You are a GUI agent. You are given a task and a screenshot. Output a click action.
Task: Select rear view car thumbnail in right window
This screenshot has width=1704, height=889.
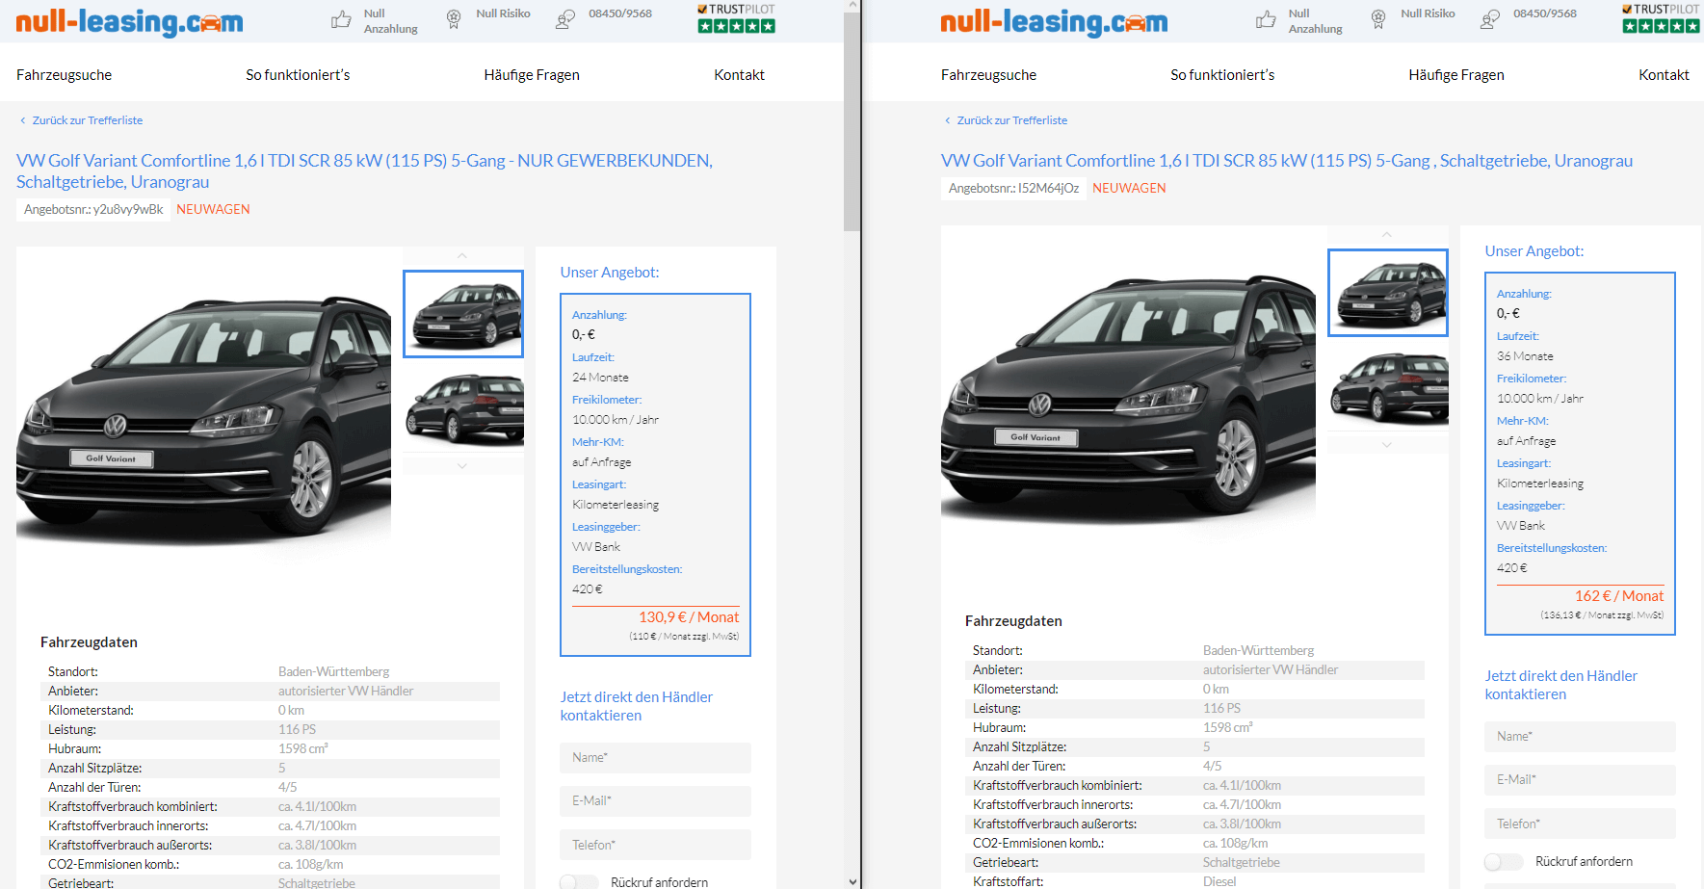click(x=1388, y=387)
